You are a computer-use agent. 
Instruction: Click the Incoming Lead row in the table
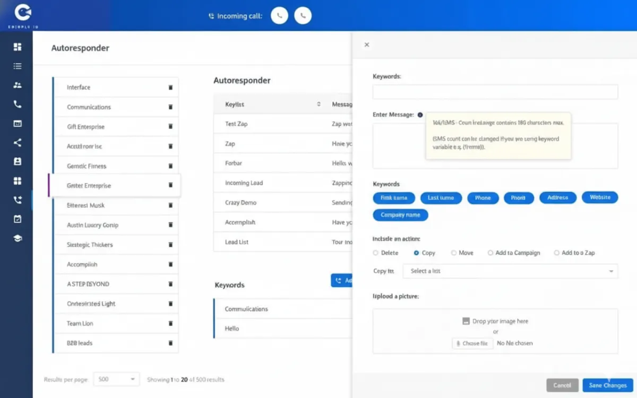pyautogui.click(x=283, y=183)
